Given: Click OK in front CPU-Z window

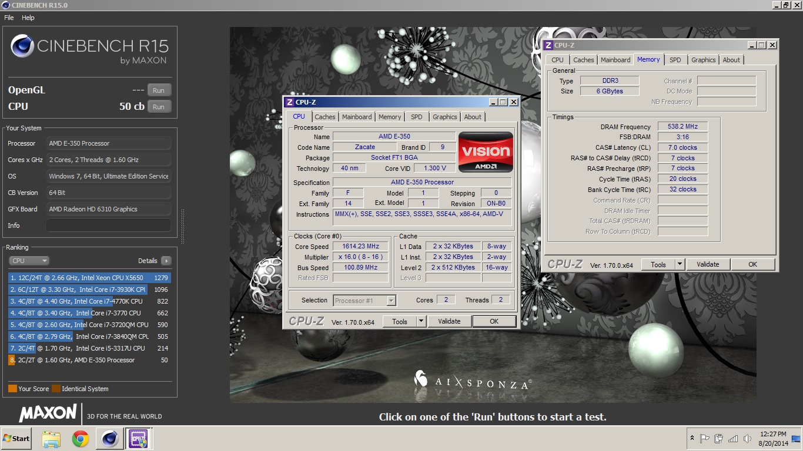Looking at the screenshot, I should tap(494, 321).
